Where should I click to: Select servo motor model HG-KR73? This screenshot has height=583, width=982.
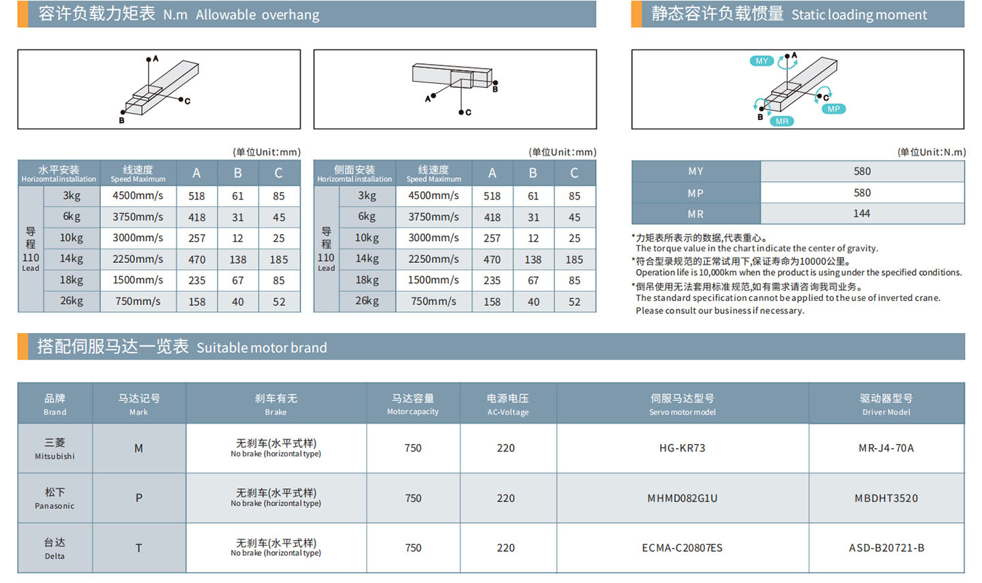click(x=682, y=448)
